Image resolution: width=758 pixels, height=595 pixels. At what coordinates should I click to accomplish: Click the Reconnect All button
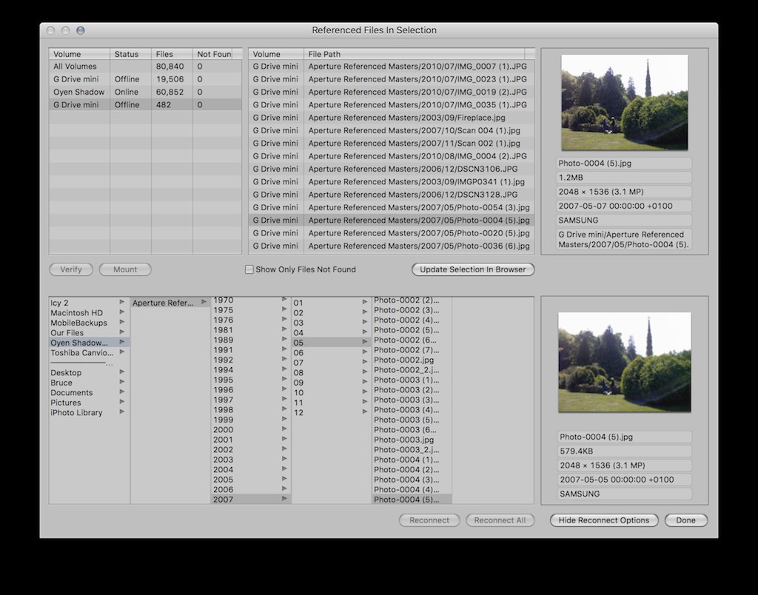tap(500, 520)
